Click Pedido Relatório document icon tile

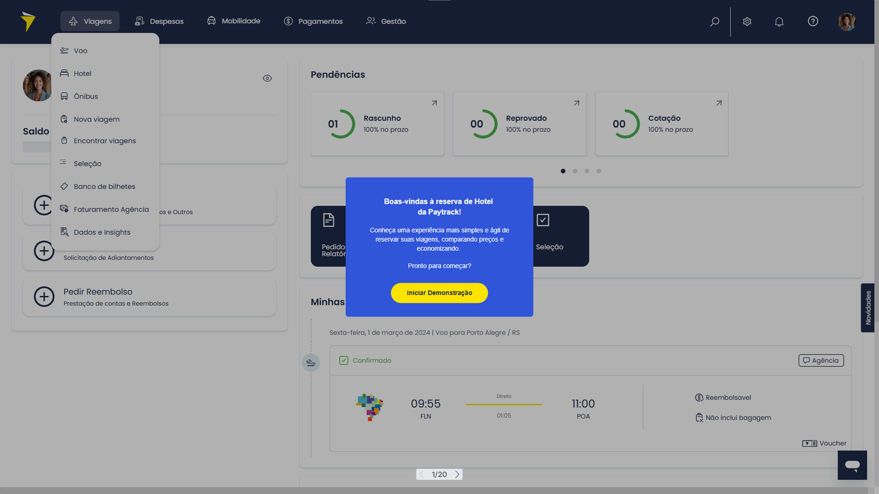point(329,220)
